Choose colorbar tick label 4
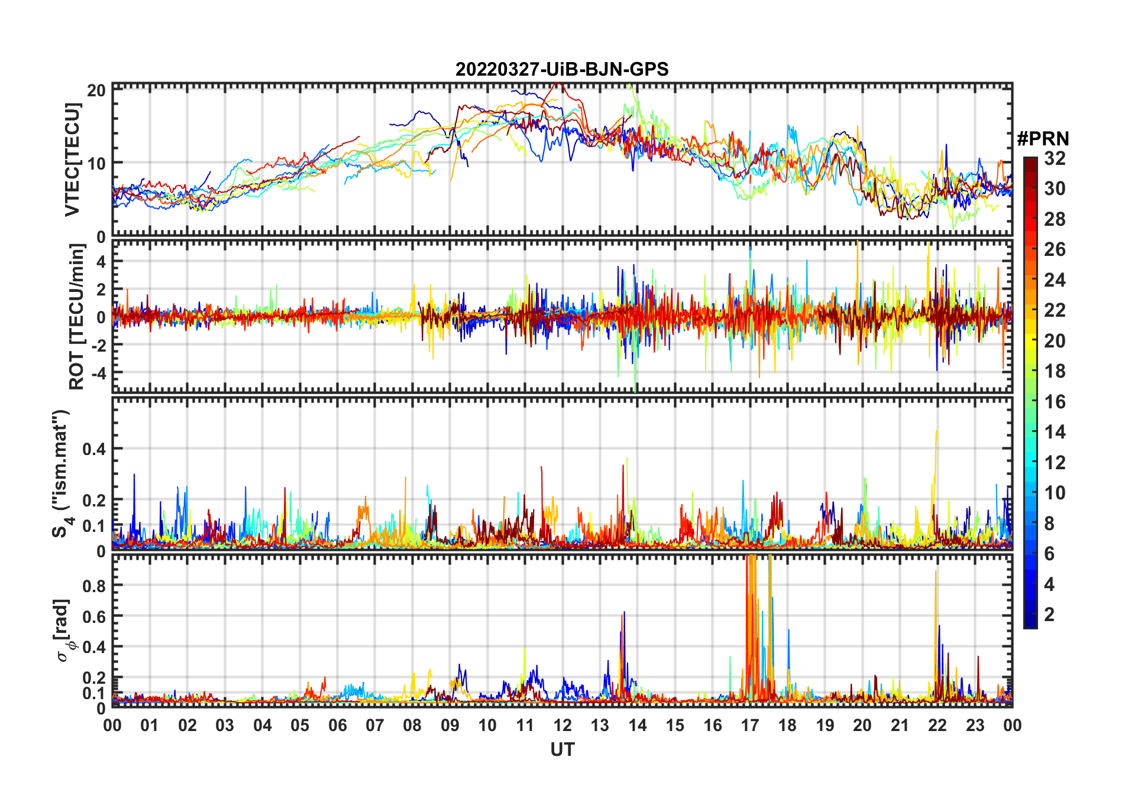 tap(1049, 584)
